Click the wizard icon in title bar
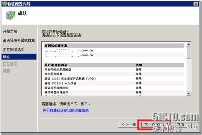The height and width of the screenshot is (135, 202). pyautogui.click(x=5, y=4)
